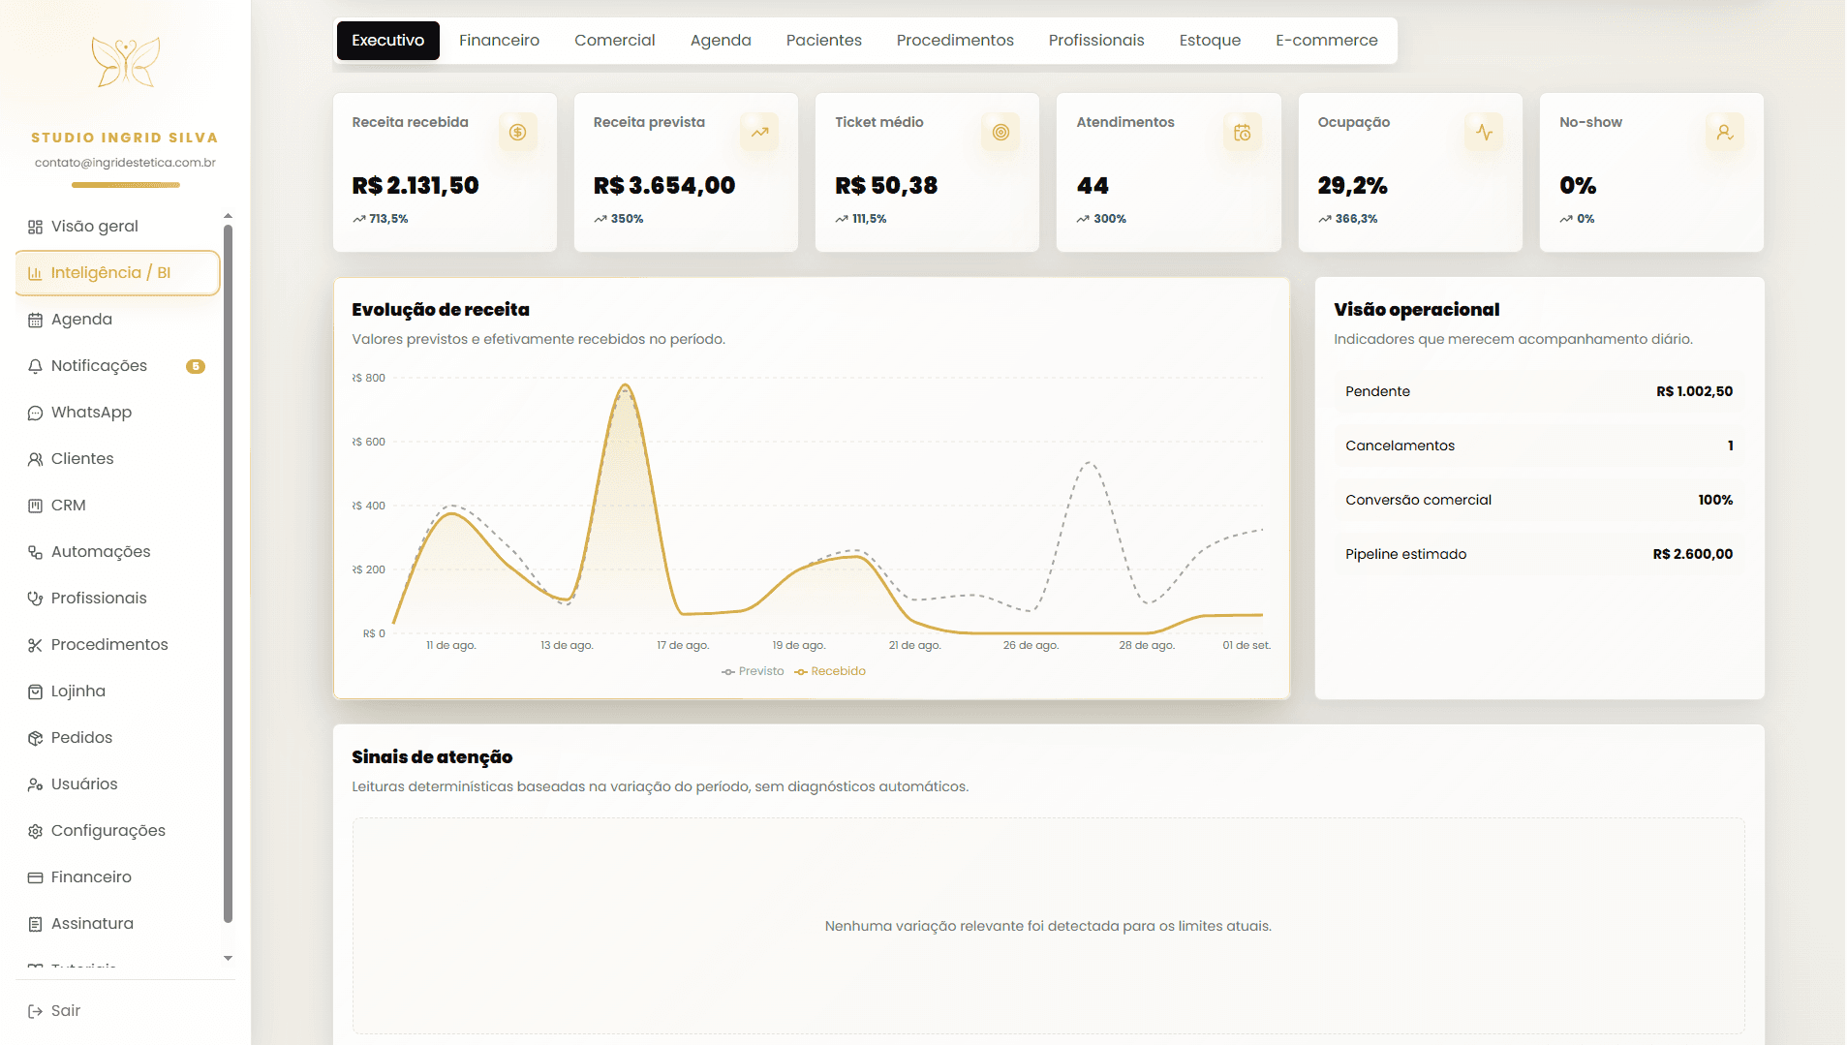Click the Visão geral grid icon
Viewport: 1847px width, 1045px height.
[35, 227]
